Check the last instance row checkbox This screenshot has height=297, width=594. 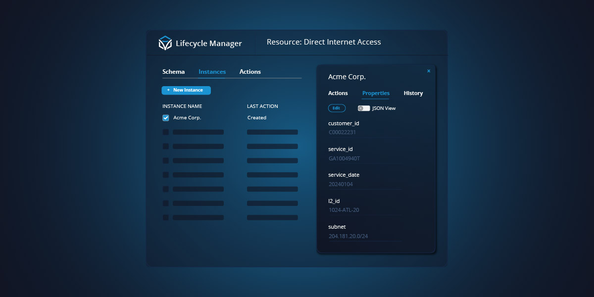pyautogui.click(x=165, y=217)
